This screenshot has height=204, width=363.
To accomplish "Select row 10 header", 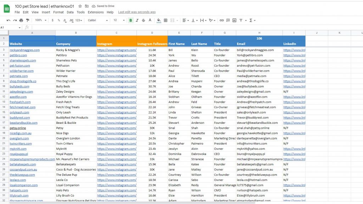I will (x=4, y=87).
